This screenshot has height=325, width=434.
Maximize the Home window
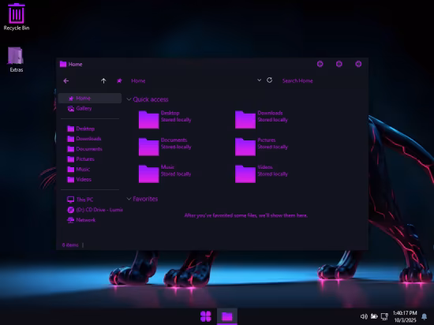tap(339, 64)
